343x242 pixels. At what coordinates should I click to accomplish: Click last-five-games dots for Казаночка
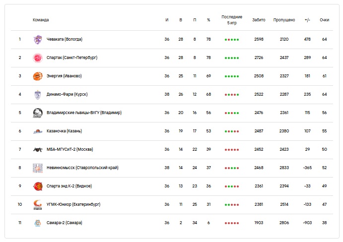coord(232,131)
